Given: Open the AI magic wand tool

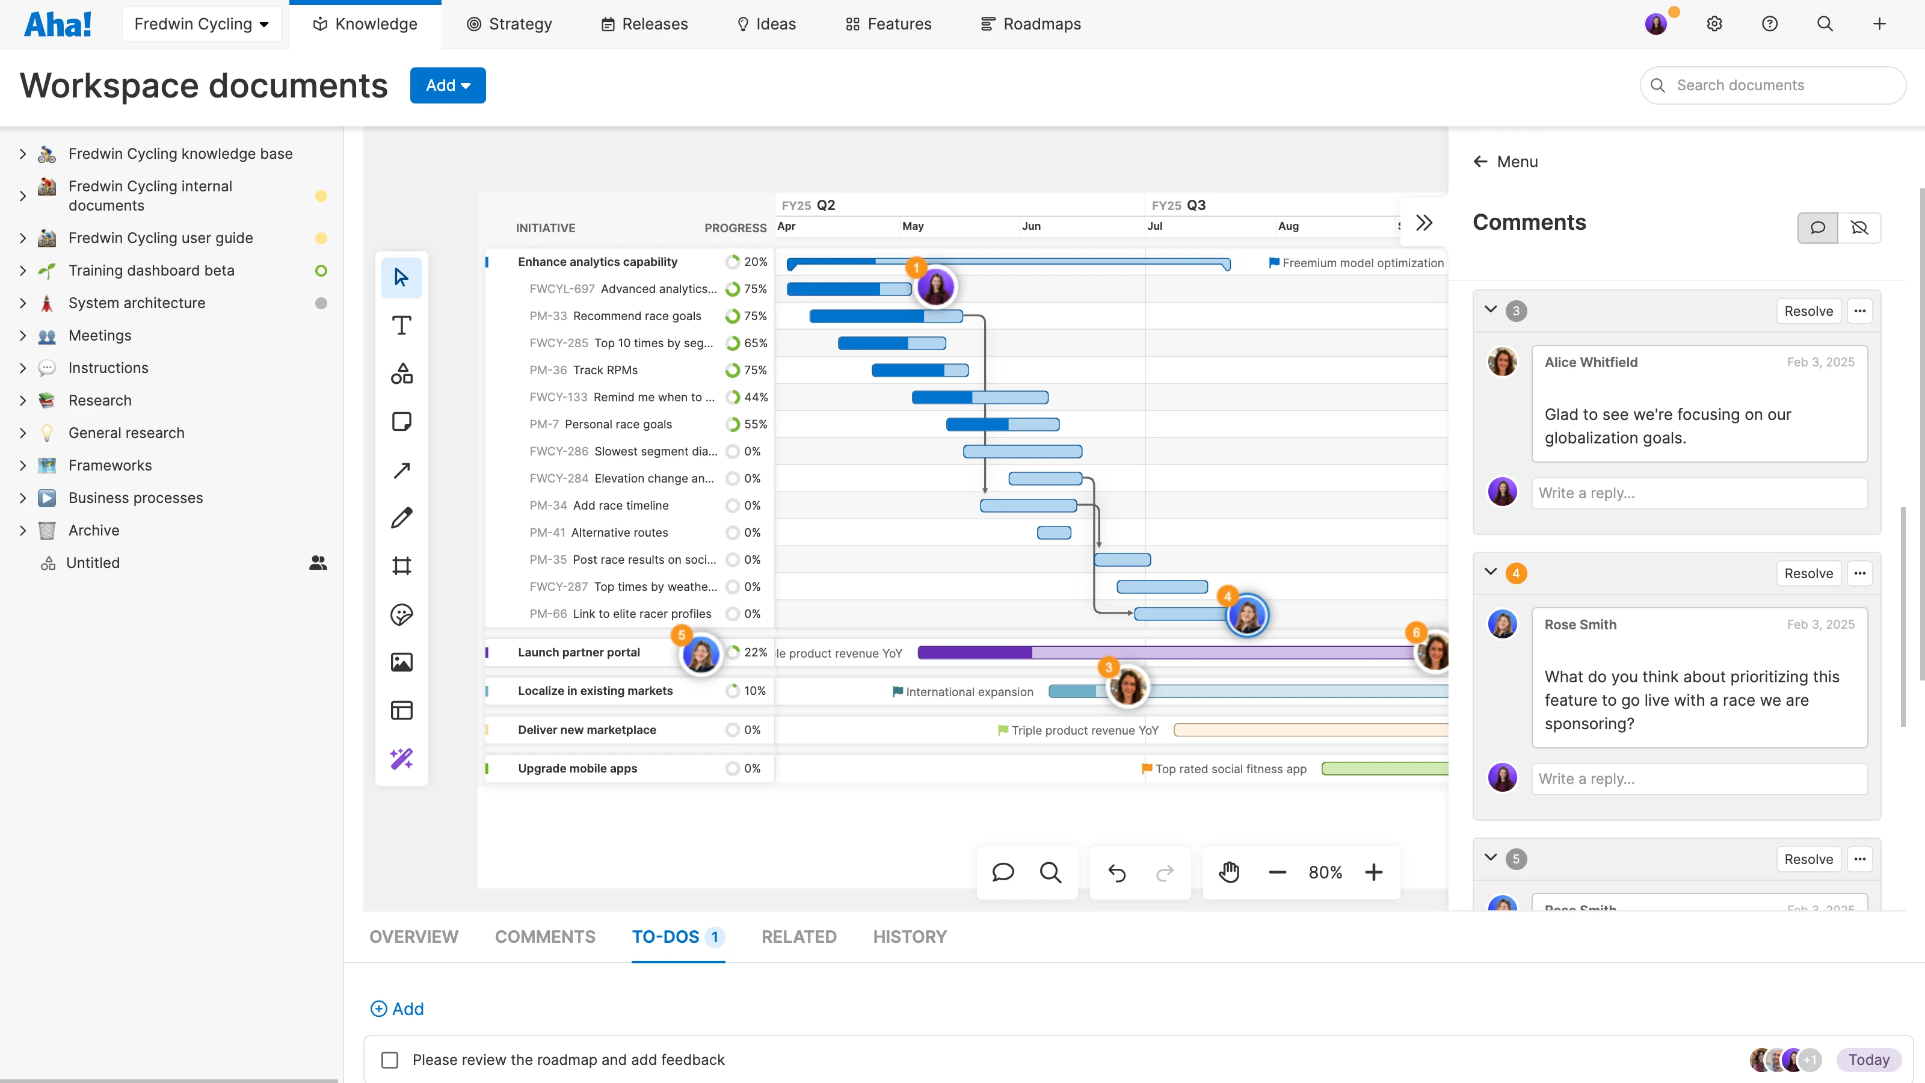Looking at the screenshot, I should 401,759.
